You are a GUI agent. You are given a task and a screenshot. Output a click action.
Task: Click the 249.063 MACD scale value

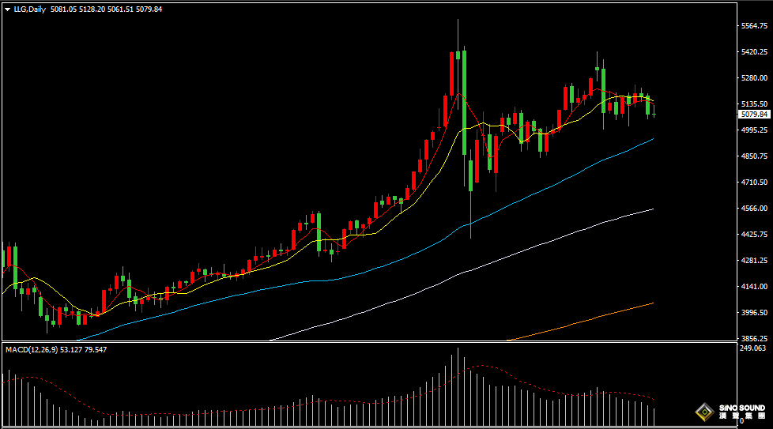(x=752, y=348)
